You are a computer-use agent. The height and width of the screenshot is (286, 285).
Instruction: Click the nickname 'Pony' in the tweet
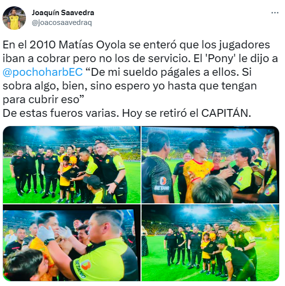(221, 58)
